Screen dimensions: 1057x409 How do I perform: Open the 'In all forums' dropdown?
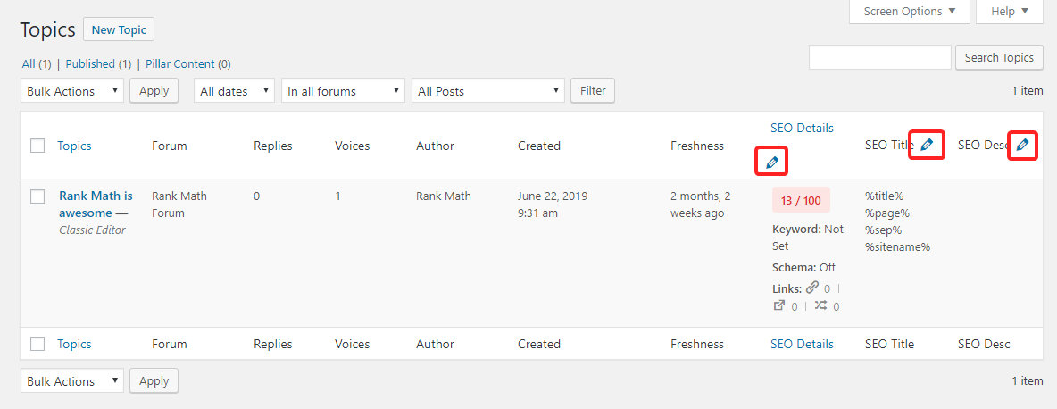coord(343,91)
